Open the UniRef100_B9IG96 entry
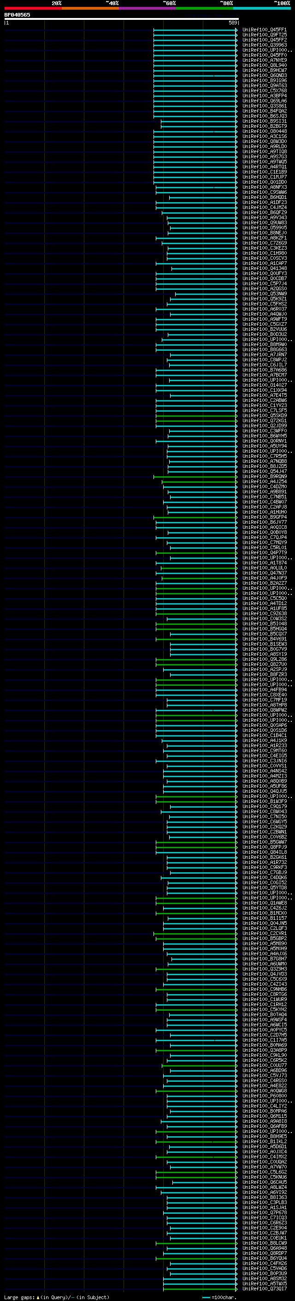The height and width of the screenshot is (1301, 295). coord(265,80)
